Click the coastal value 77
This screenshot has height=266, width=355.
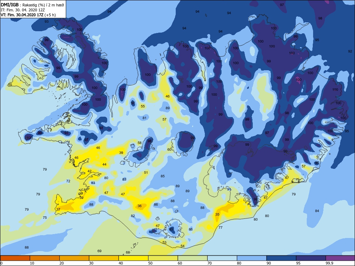click(x=220, y=228)
